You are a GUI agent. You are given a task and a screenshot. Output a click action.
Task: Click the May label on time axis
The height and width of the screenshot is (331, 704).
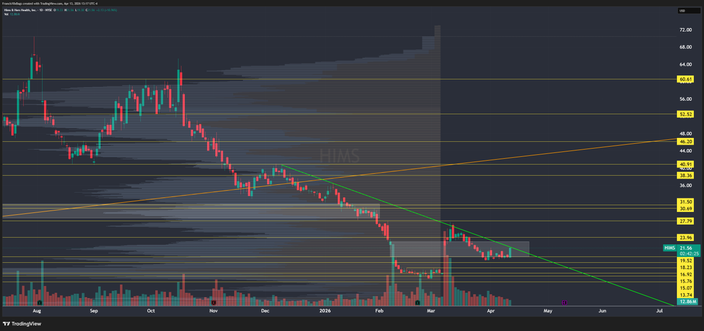[548, 310]
